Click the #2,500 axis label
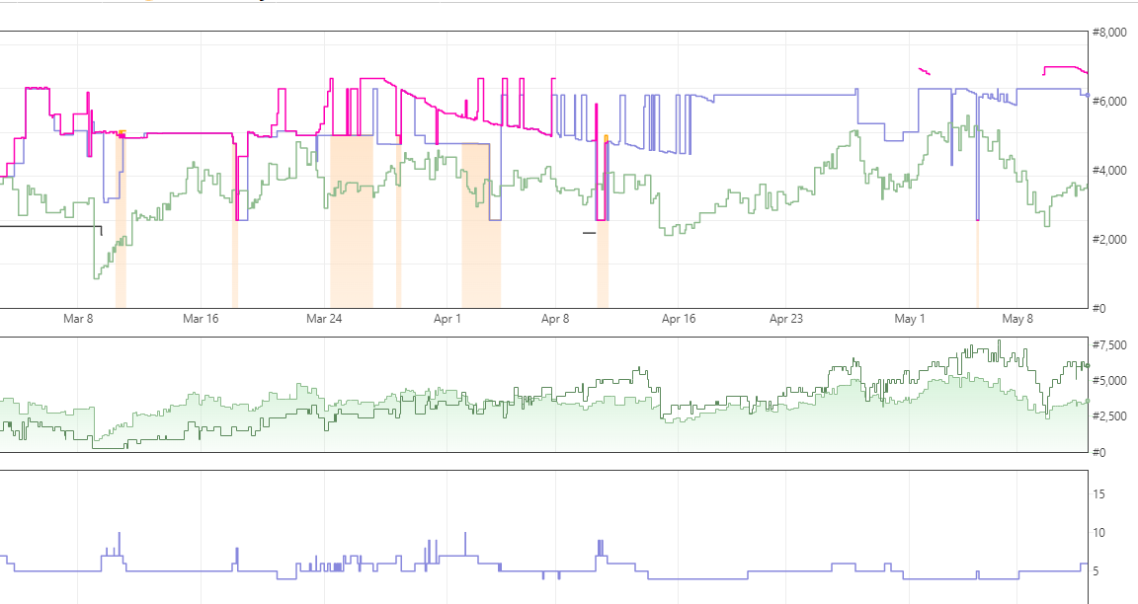This screenshot has width=1138, height=604. point(1109,416)
